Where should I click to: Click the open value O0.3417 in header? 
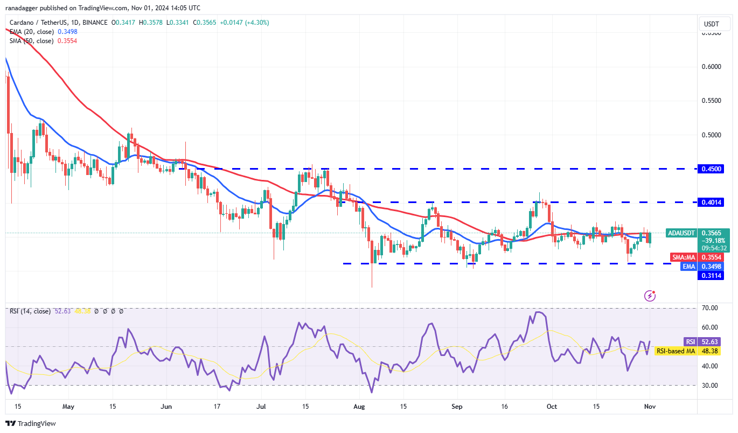click(123, 23)
